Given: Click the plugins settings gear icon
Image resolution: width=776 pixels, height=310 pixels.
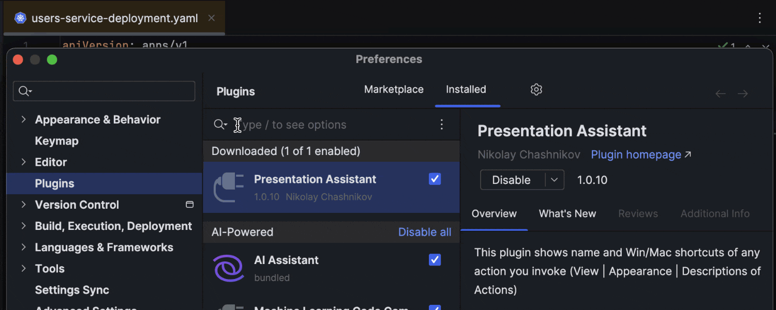Looking at the screenshot, I should [x=536, y=90].
